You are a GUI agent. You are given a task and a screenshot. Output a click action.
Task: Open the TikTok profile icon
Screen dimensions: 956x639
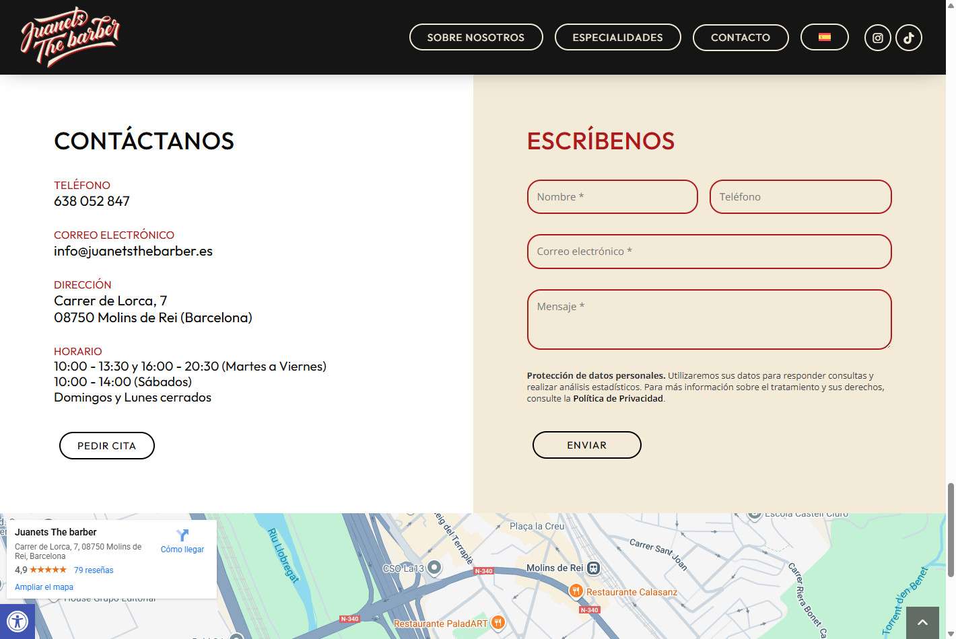pyautogui.click(x=908, y=38)
